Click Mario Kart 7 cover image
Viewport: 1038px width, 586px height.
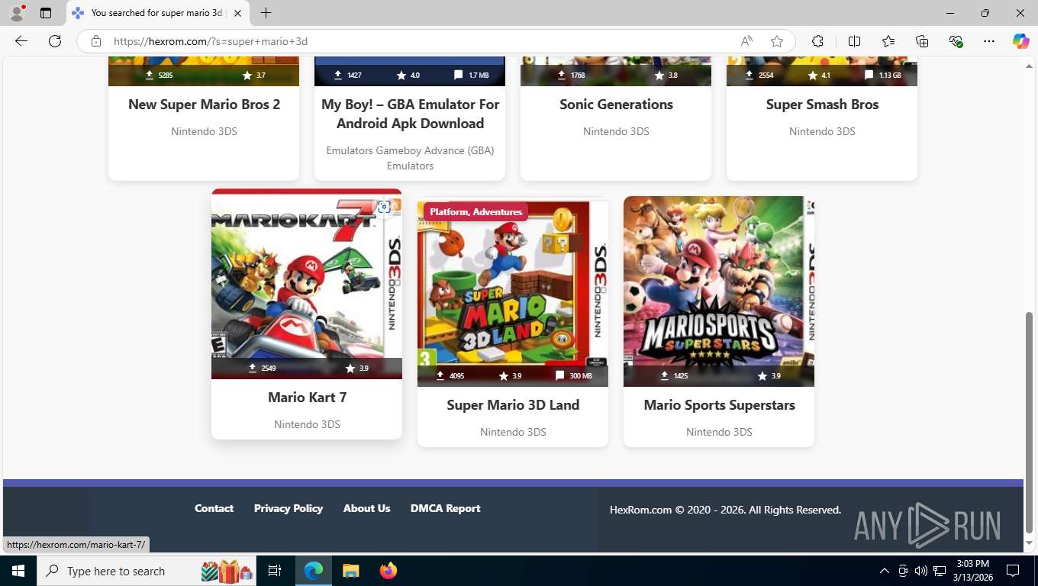tap(307, 284)
